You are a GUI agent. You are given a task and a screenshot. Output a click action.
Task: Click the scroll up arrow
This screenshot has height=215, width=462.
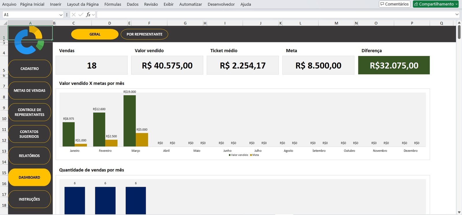459,23
